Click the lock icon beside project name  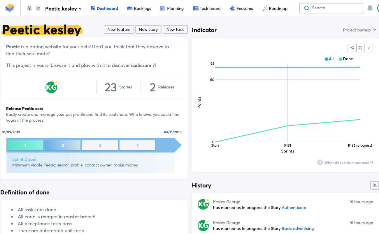click(x=29, y=8)
